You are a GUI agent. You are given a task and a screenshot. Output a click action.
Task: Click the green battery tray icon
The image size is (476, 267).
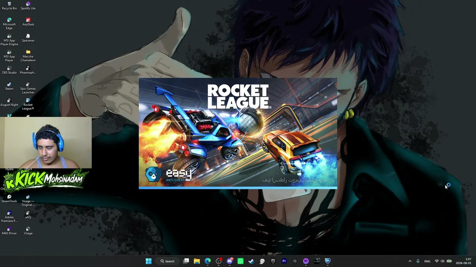(x=449, y=261)
